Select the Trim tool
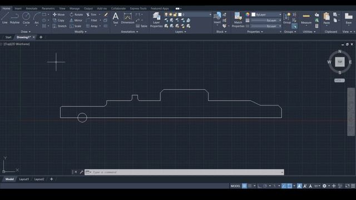The image size is (356, 200). coord(91,14)
